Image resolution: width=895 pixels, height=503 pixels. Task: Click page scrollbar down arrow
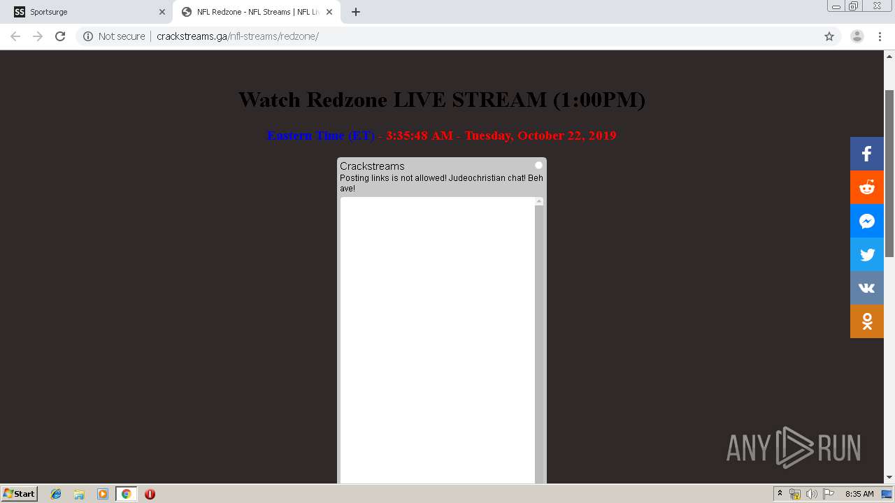[x=889, y=478]
